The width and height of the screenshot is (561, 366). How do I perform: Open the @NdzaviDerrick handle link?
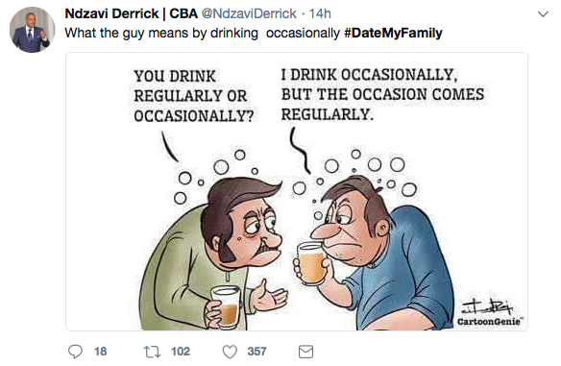click(x=249, y=14)
